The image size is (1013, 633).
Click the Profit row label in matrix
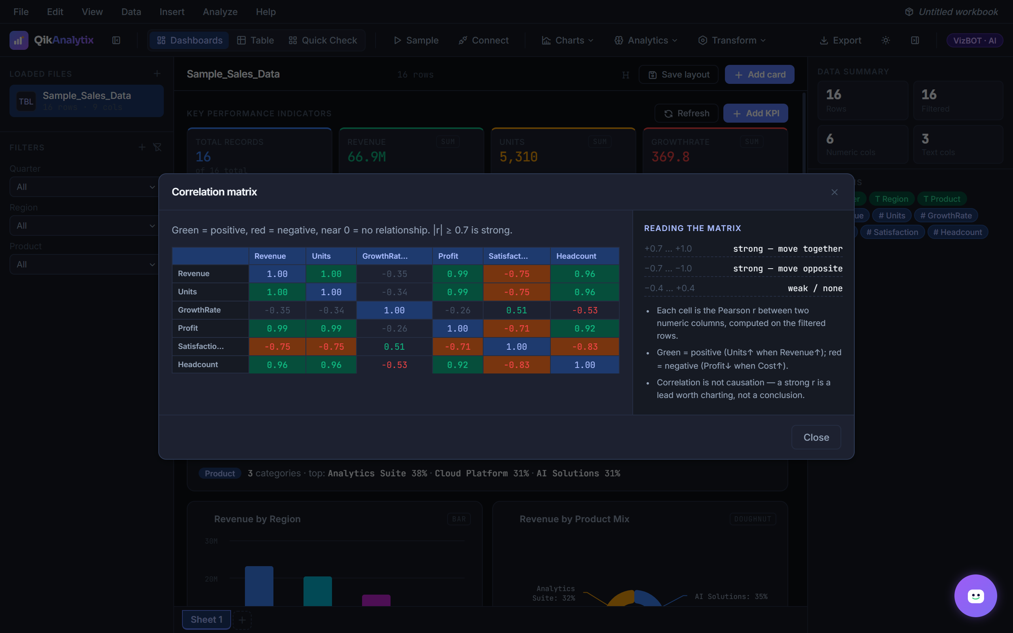point(211,328)
